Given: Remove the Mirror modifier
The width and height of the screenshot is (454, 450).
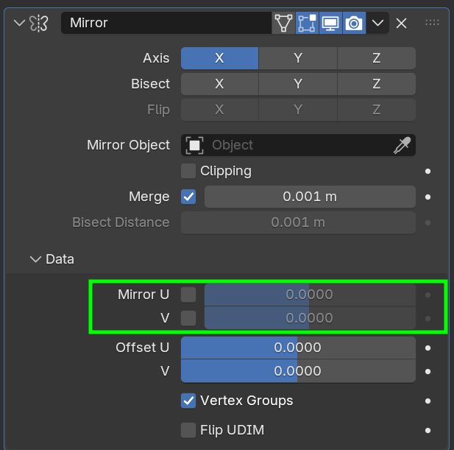Looking at the screenshot, I should [x=402, y=23].
